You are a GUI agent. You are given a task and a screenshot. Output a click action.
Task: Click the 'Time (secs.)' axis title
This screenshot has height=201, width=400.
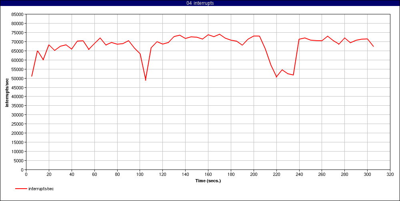(x=208, y=181)
